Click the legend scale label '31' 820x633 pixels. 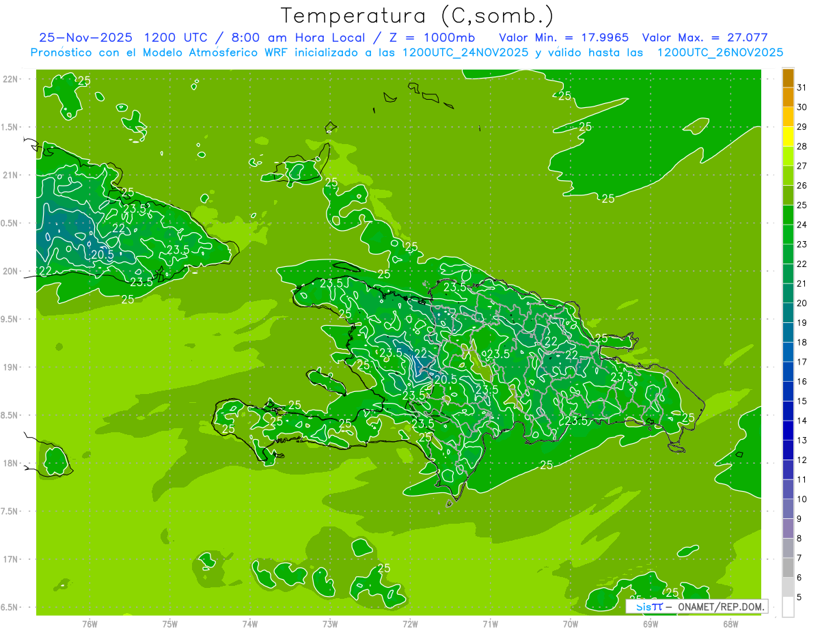tap(802, 87)
